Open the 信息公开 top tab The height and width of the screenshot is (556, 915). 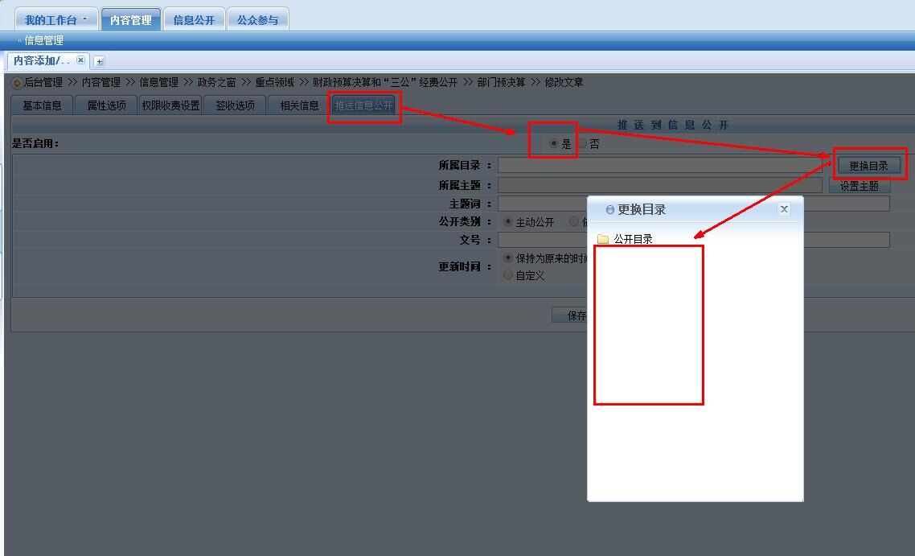pyautogui.click(x=194, y=19)
